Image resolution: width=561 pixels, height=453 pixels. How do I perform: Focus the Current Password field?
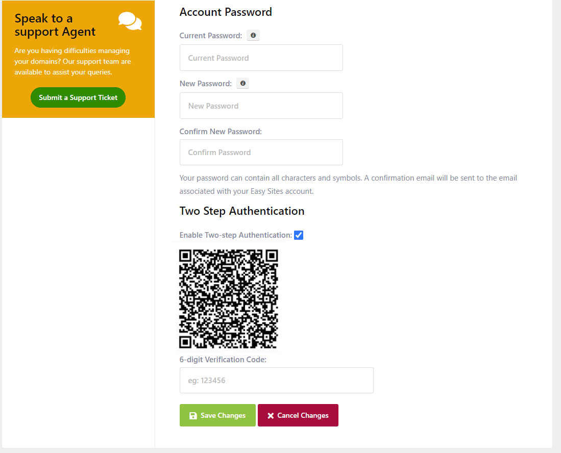coord(261,58)
